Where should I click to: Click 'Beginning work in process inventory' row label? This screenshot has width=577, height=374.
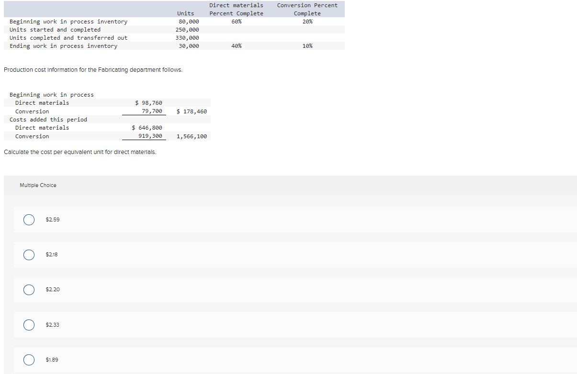coord(68,22)
